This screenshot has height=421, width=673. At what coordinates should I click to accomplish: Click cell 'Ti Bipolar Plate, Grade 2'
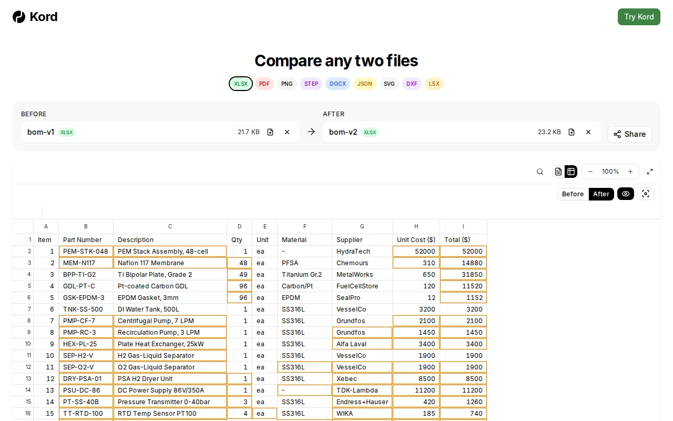170,275
